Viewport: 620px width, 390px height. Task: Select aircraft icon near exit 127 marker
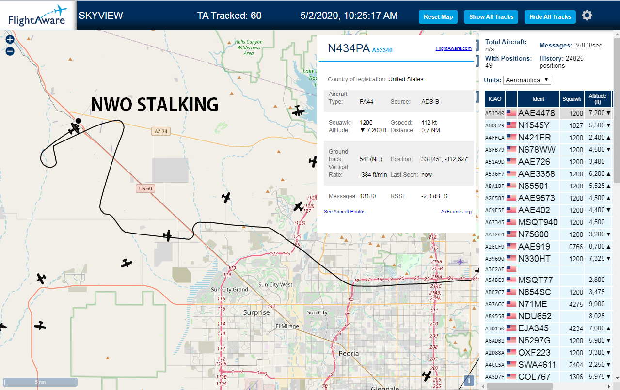point(298,207)
